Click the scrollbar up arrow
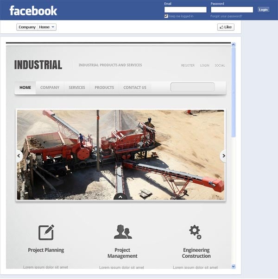This screenshot has width=278, height=279. click(x=233, y=45)
